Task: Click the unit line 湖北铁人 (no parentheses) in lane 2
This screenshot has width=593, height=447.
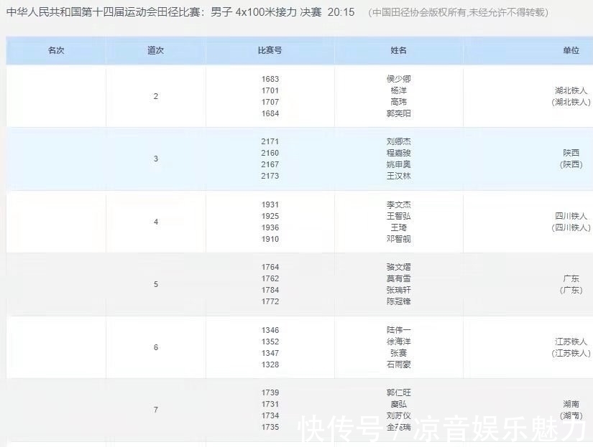Action: [571, 90]
